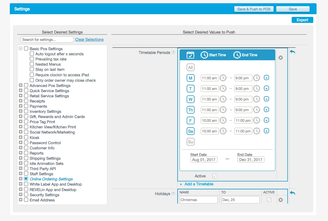This screenshot has width=328, height=221.
Task: Open the Saturday start time clock picker
Action: pyautogui.click(x=223, y=131)
